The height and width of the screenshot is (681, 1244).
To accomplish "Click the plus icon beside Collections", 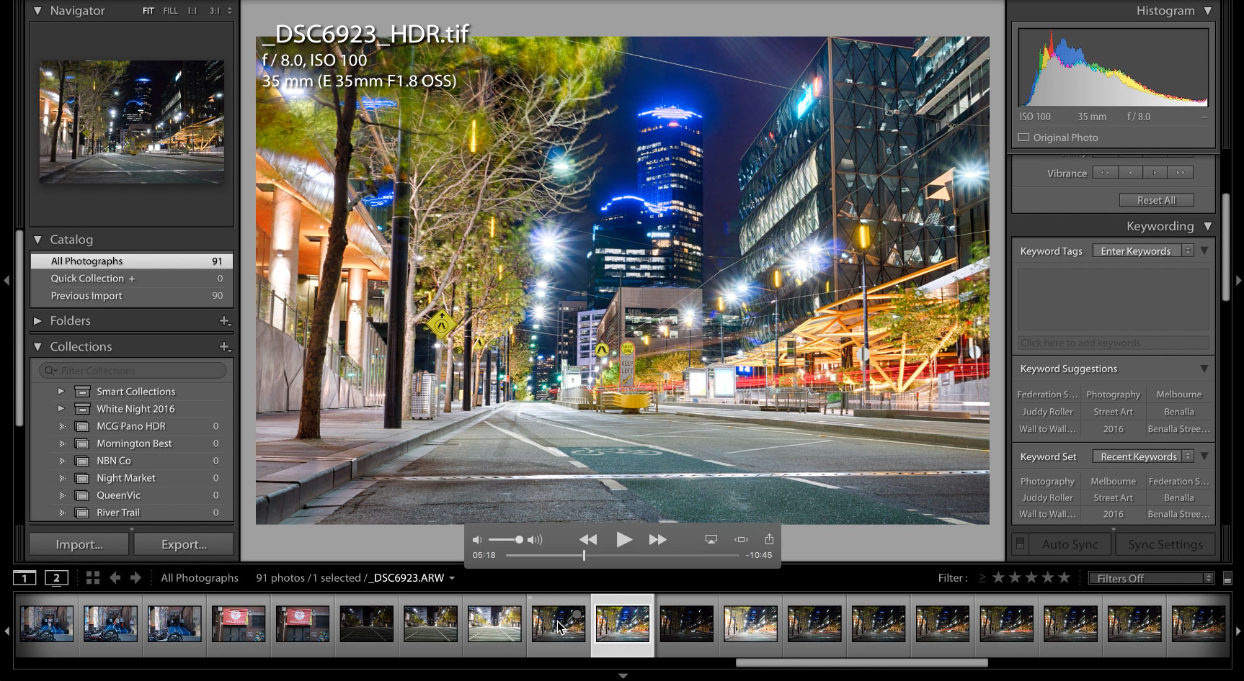I will pyautogui.click(x=223, y=346).
